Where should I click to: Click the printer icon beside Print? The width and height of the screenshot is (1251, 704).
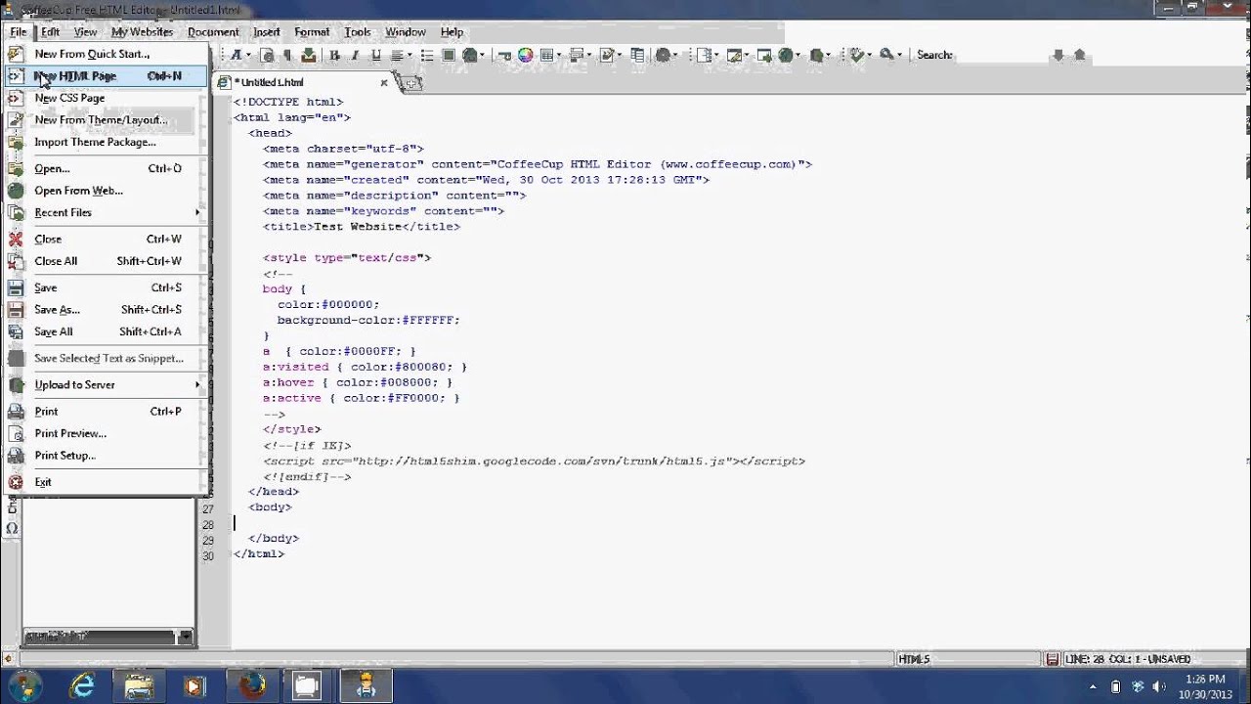click(16, 412)
